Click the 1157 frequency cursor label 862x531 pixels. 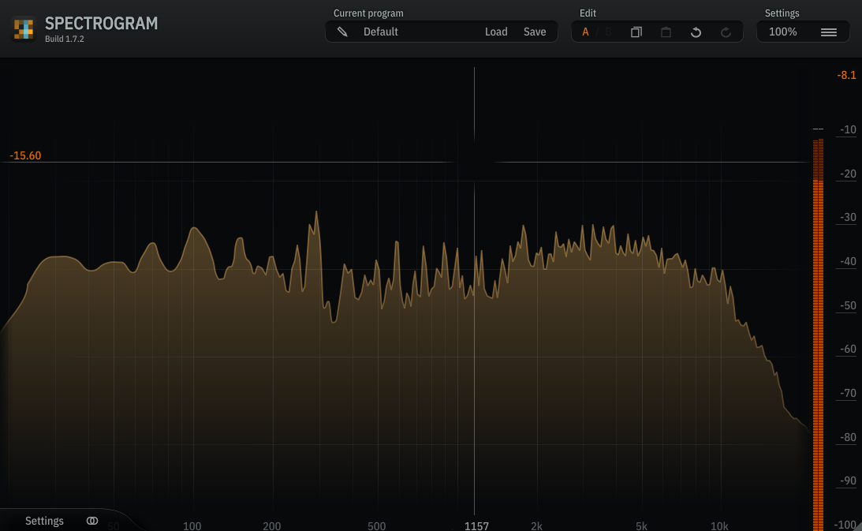coord(476,525)
